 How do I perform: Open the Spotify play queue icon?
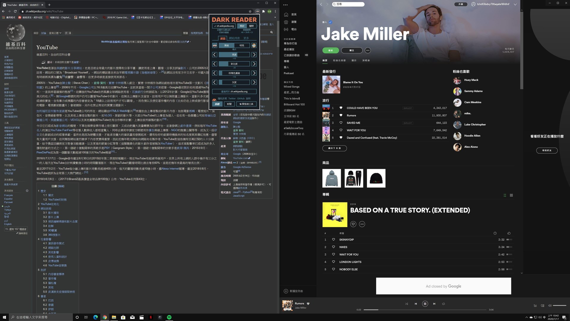535,306
